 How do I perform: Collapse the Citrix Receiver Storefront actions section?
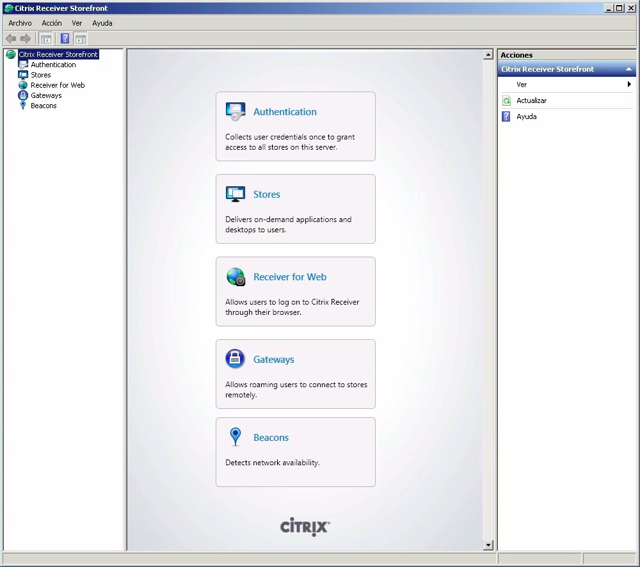(628, 69)
